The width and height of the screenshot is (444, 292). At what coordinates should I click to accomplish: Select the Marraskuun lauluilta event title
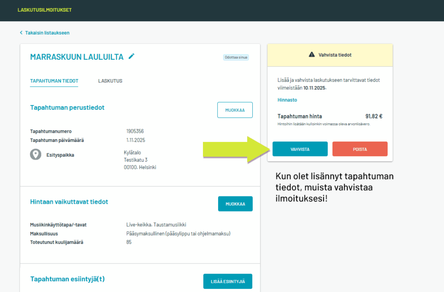tap(77, 57)
